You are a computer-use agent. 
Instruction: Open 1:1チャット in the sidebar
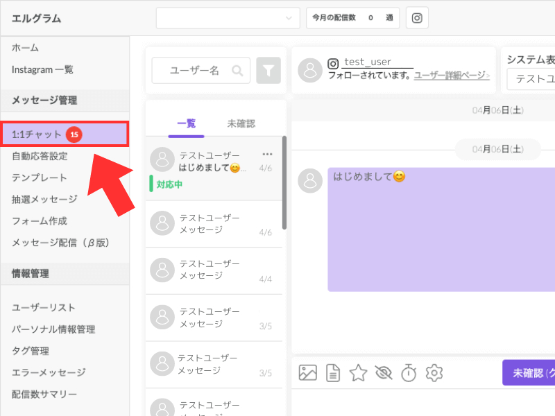(65, 135)
